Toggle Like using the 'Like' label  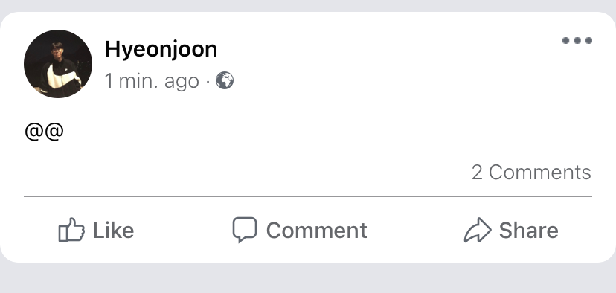(114, 230)
